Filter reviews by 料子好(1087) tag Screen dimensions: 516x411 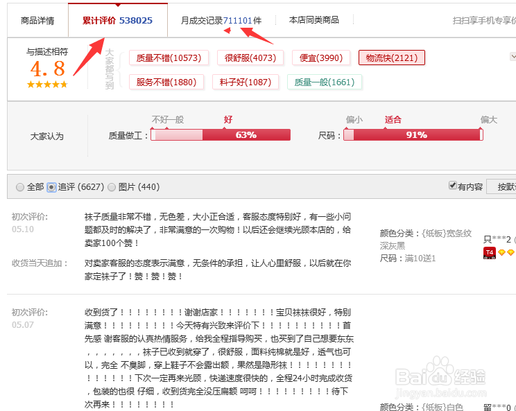tap(245, 82)
